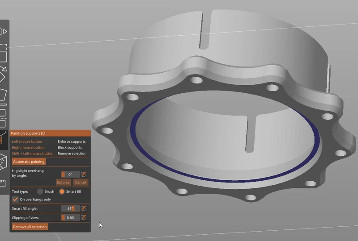
Task: Click the Right mouse button label
Action: click(29, 147)
